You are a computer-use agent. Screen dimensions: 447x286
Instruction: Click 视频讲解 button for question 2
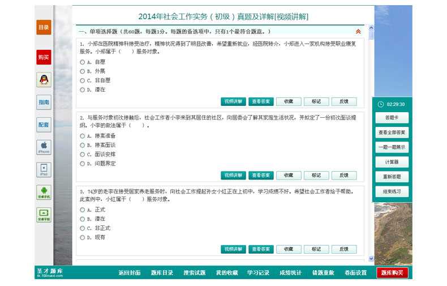[233, 176]
